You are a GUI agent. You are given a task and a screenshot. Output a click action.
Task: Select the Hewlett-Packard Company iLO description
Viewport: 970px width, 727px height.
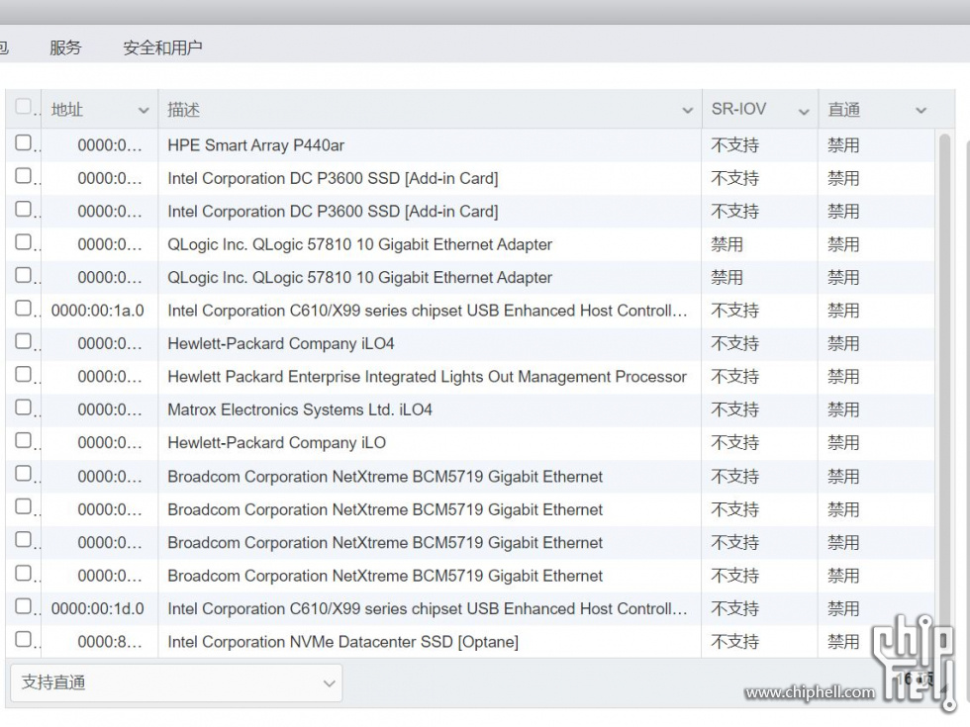coord(276,443)
